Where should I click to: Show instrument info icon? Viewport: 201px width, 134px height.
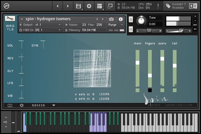pyautogui.click(x=120, y=19)
